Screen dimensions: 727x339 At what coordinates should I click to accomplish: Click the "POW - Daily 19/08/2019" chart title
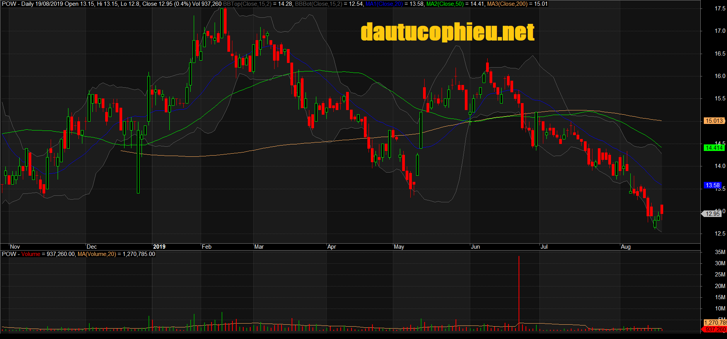(32, 4)
